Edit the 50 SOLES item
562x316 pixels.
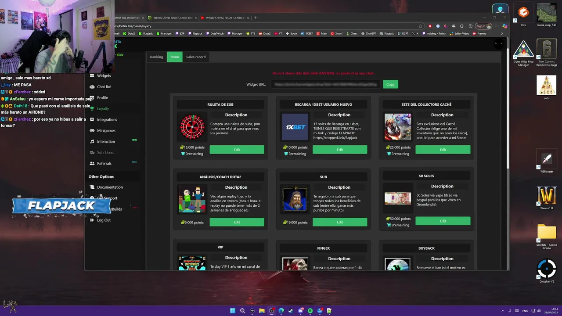tap(443, 221)
